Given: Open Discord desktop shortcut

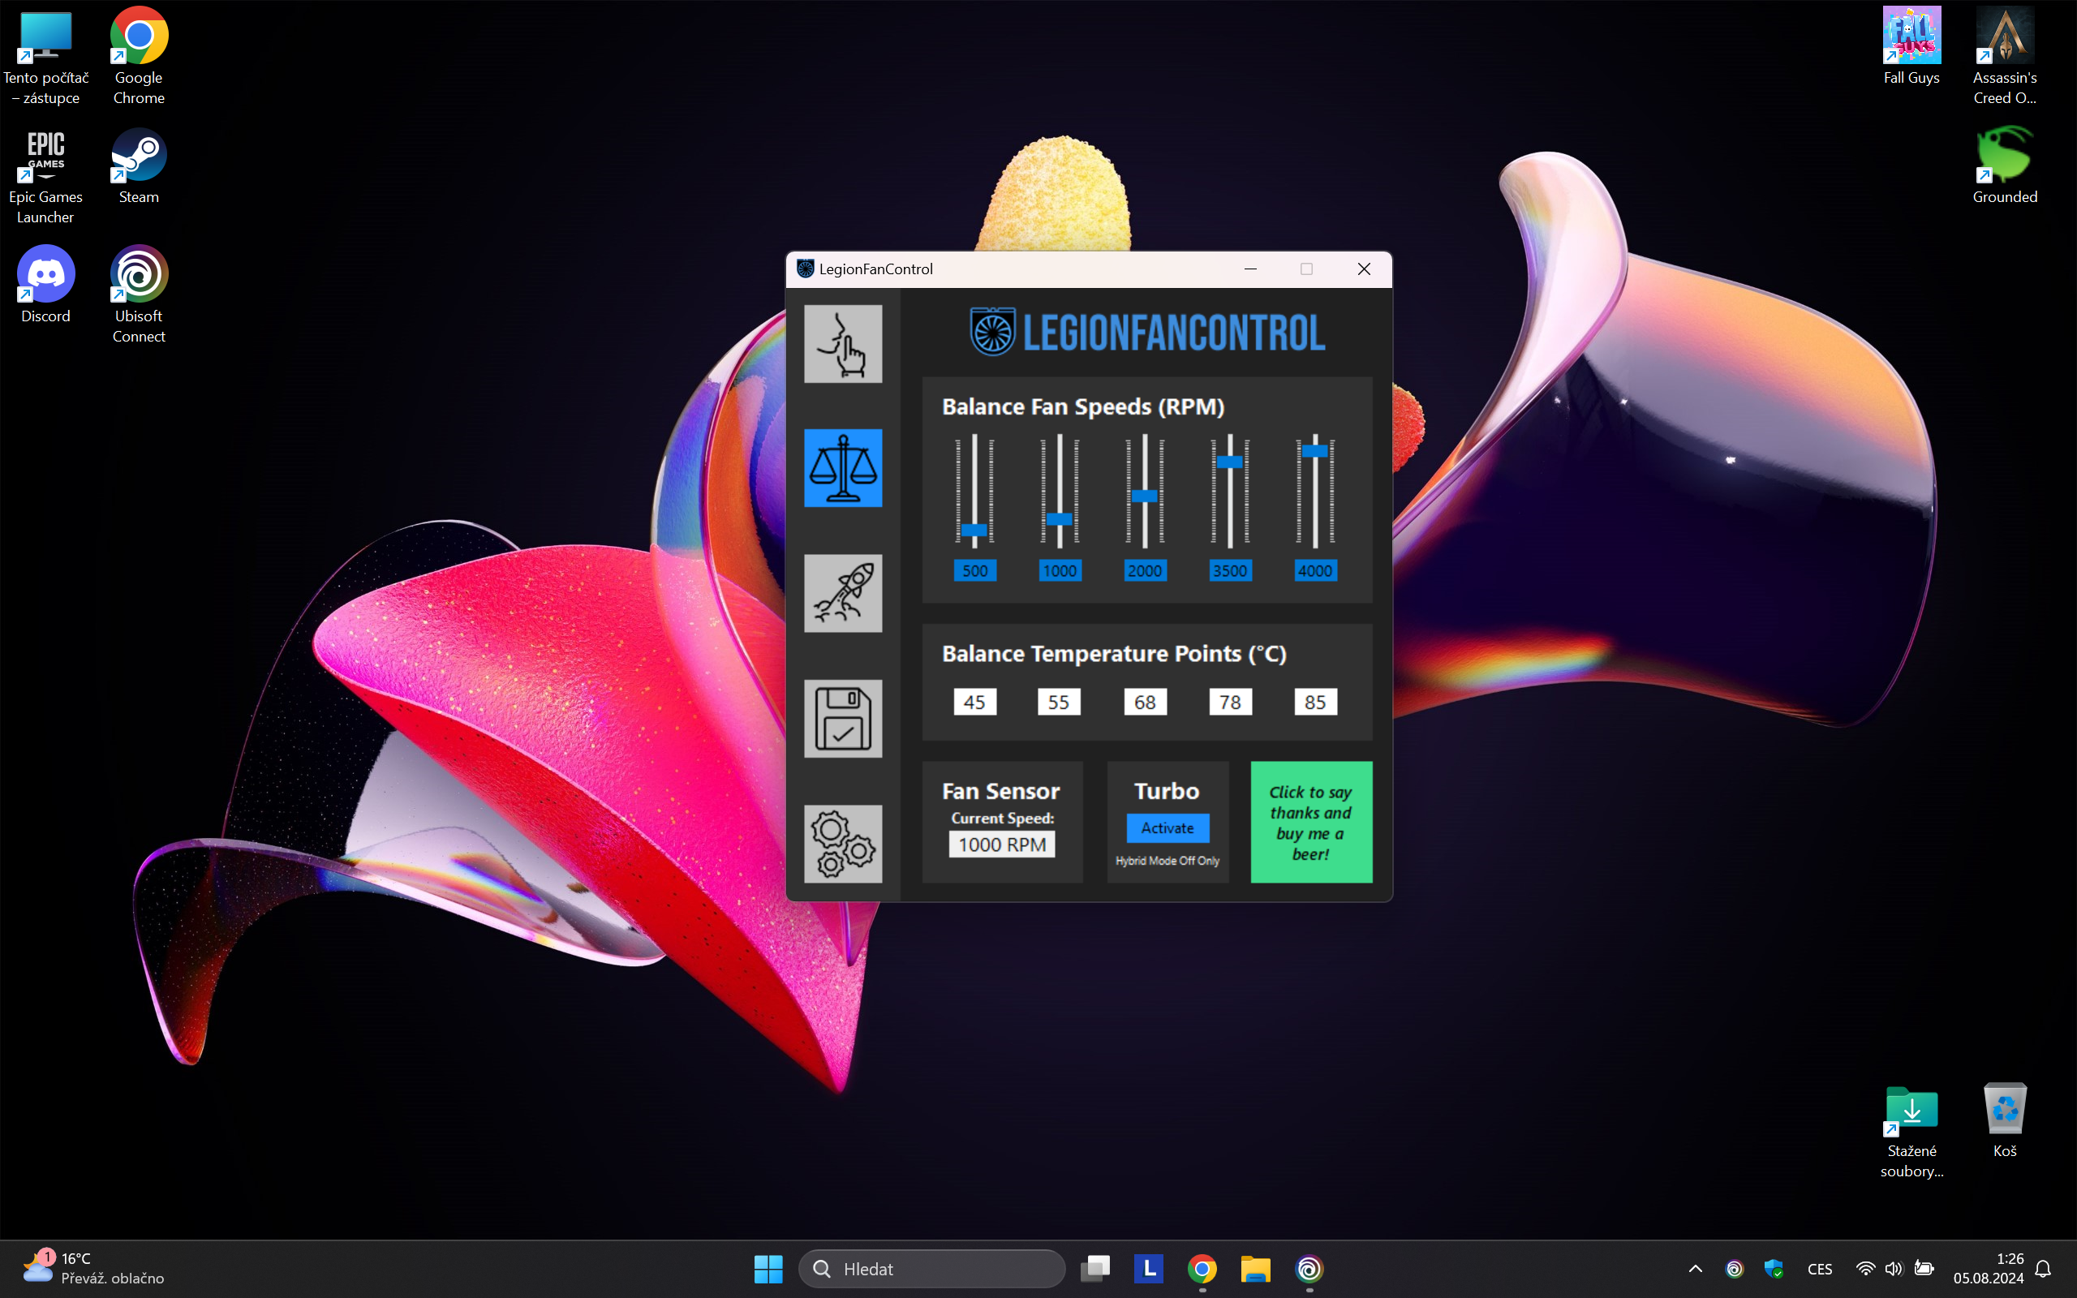Looking at the screenshot, I should pyautogui.click(x=45, y=285).
